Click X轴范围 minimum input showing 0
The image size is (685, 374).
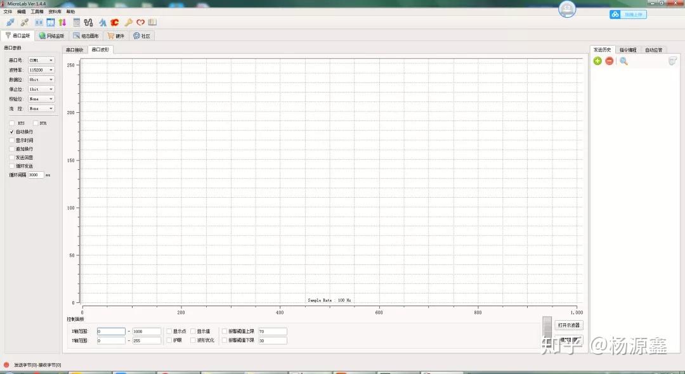coord(111,332)
